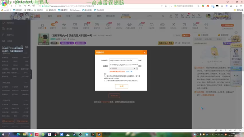Screen dimensions: 244x137
Task: Click the left arrow of stream code scrollbar
Action: (110, 68)
